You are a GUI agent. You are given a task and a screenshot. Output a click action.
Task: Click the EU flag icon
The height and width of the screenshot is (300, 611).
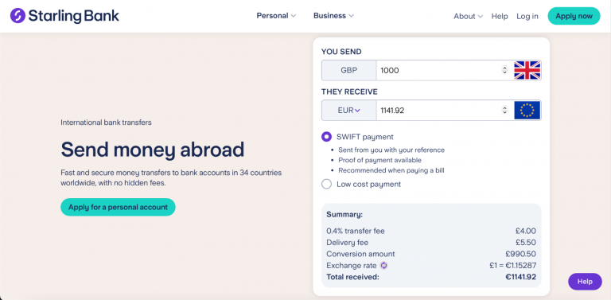pos(527,111)
